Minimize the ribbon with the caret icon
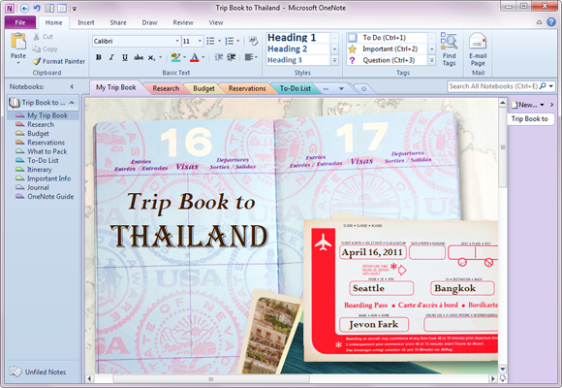The image size is (562, 388). point(539,22)
